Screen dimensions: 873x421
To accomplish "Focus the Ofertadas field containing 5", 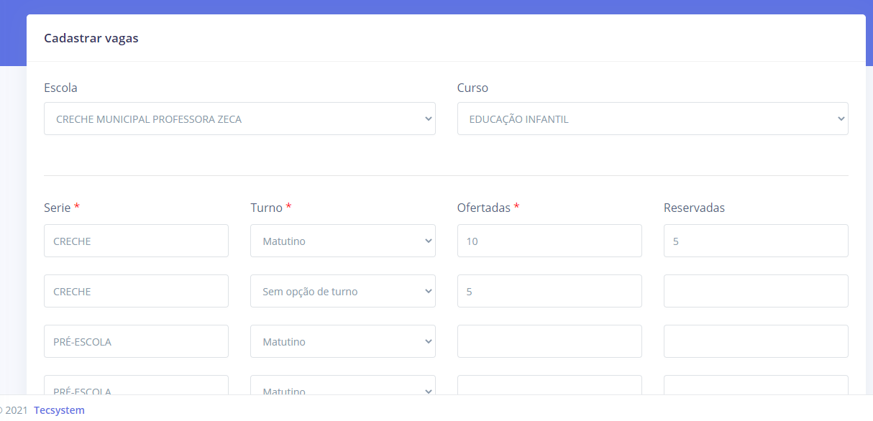I will (x=549, y=291).
